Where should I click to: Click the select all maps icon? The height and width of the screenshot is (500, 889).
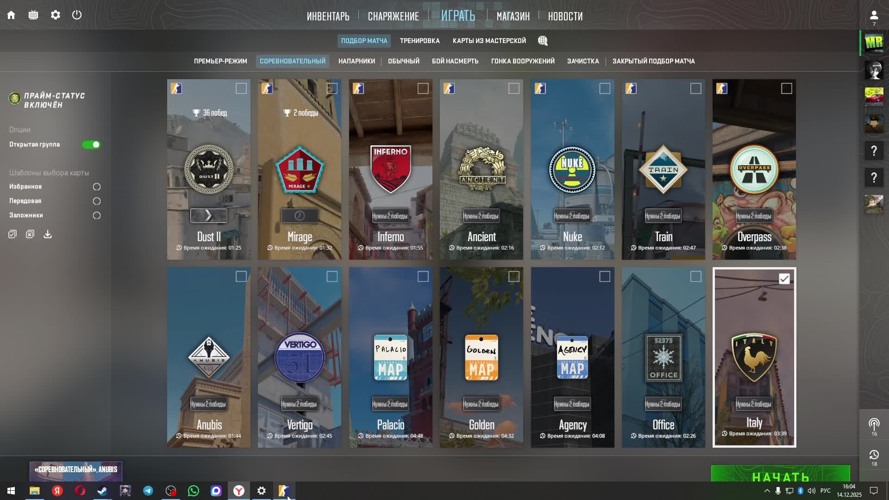click(13, 234)
